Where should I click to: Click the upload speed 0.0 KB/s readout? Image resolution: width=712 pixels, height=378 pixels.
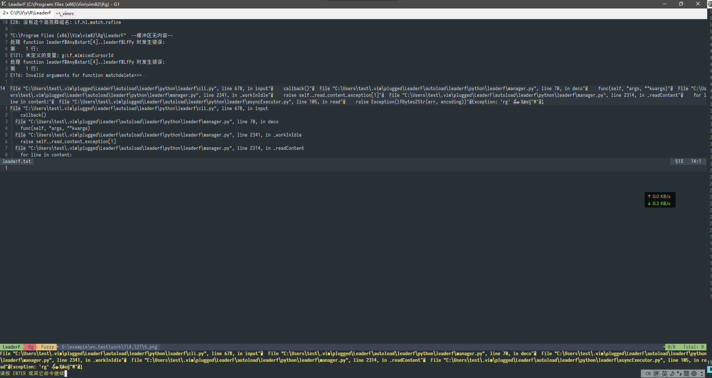click(x=659, y=197)
